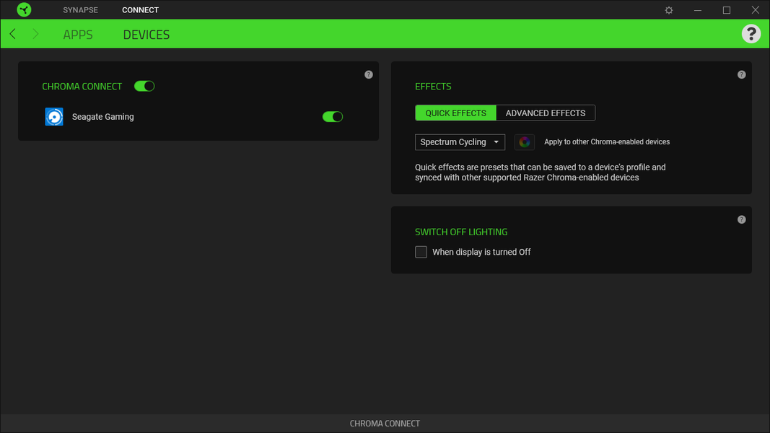
Task: Open Effects panel help icon
Action: (742, 74)
